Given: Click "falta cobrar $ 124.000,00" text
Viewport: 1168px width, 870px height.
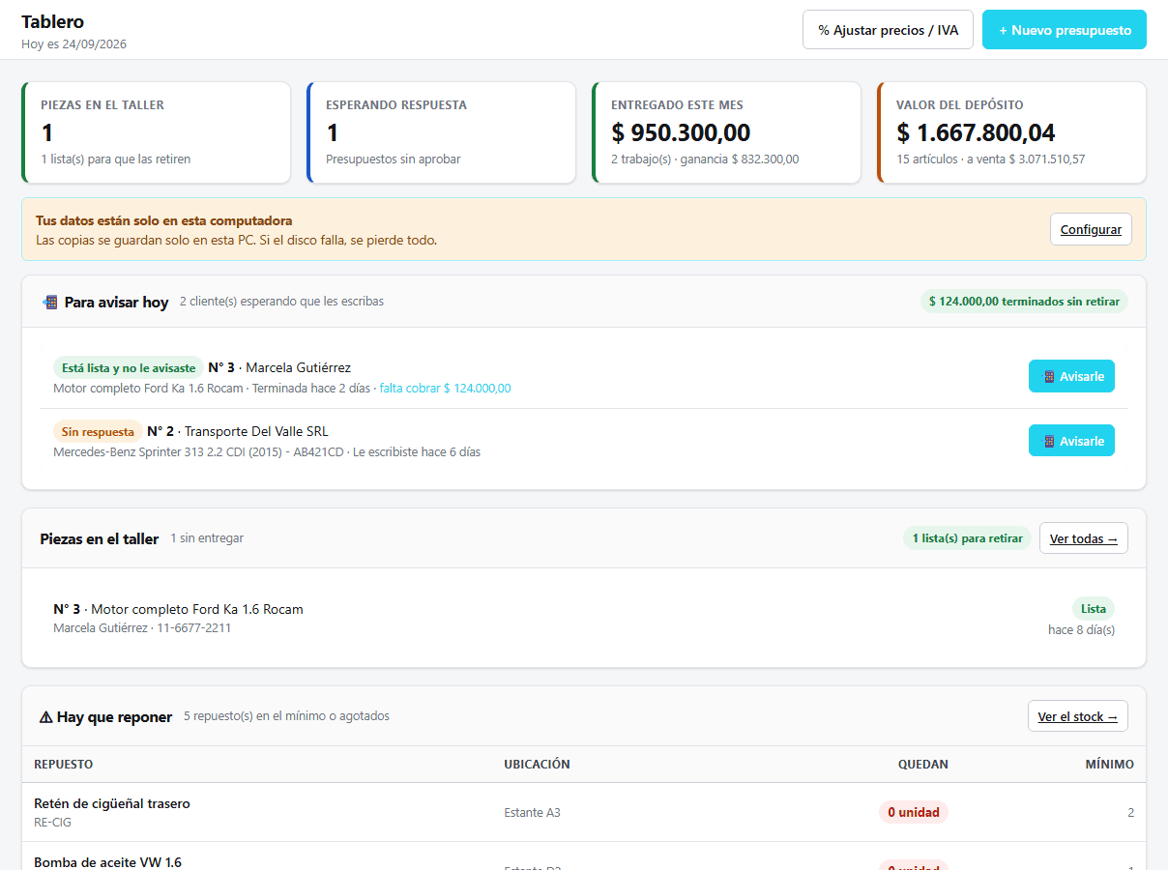Looking at the screenshot, I should click(445, 389).
